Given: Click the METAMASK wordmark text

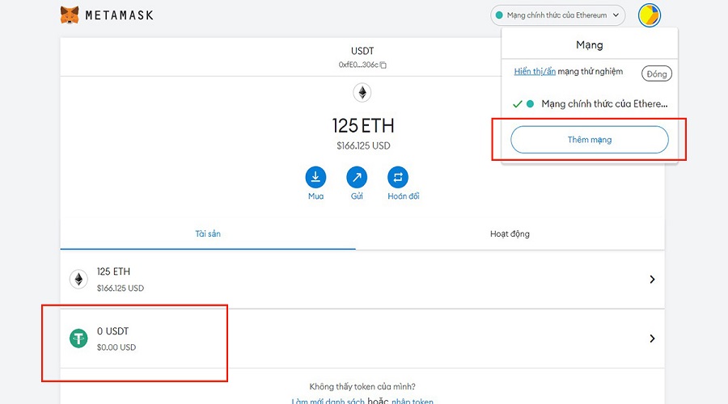Looking at the screenshot, I should tap(120, 15).
